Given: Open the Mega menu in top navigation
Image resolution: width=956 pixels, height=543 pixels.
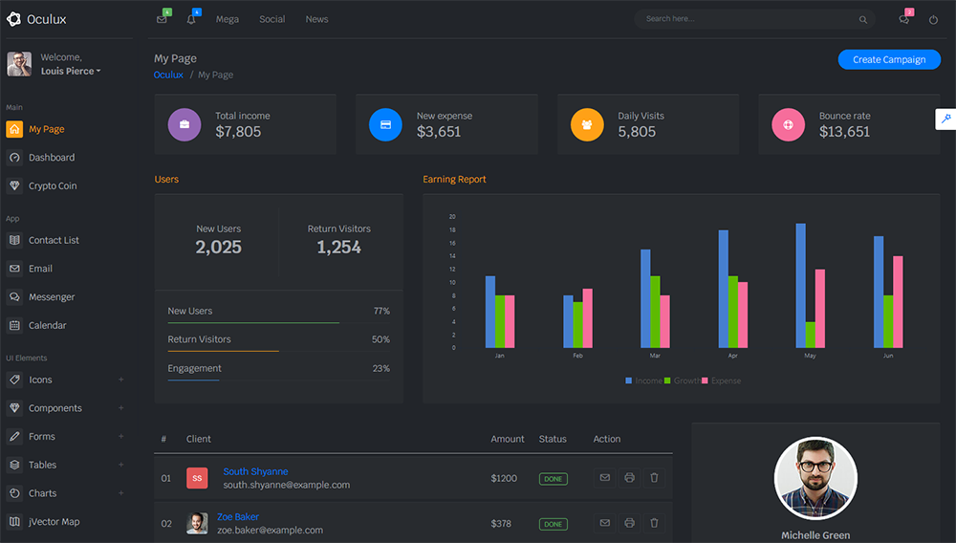Looking at the screenshot, I should point(227,19).
